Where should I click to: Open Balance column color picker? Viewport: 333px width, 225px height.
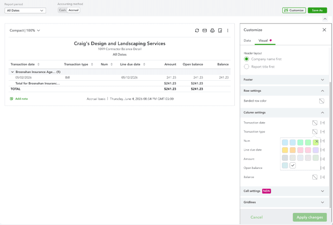coord(315,177)
